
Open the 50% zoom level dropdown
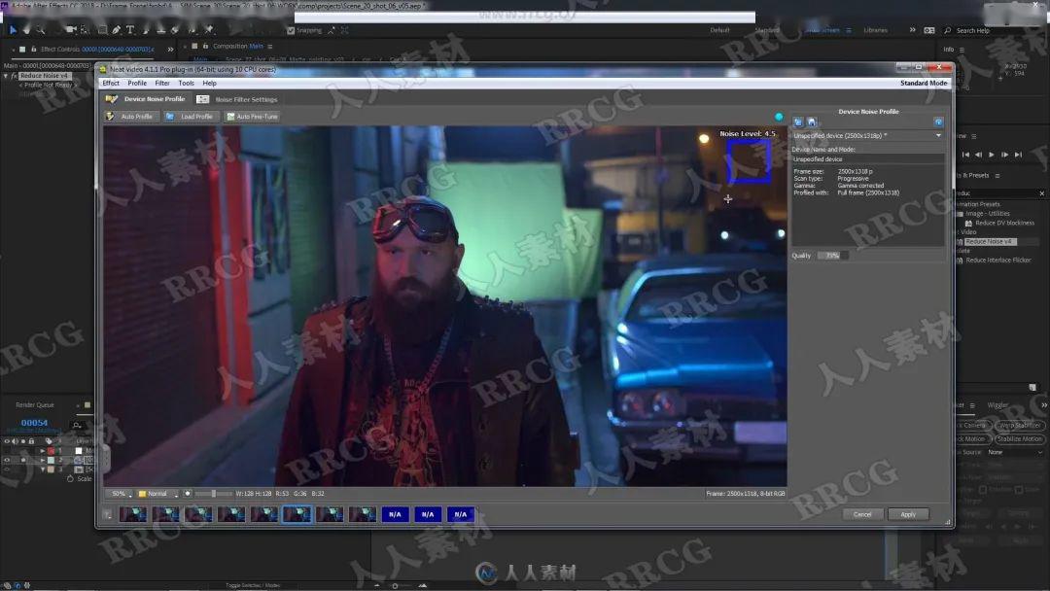[121, 494]
